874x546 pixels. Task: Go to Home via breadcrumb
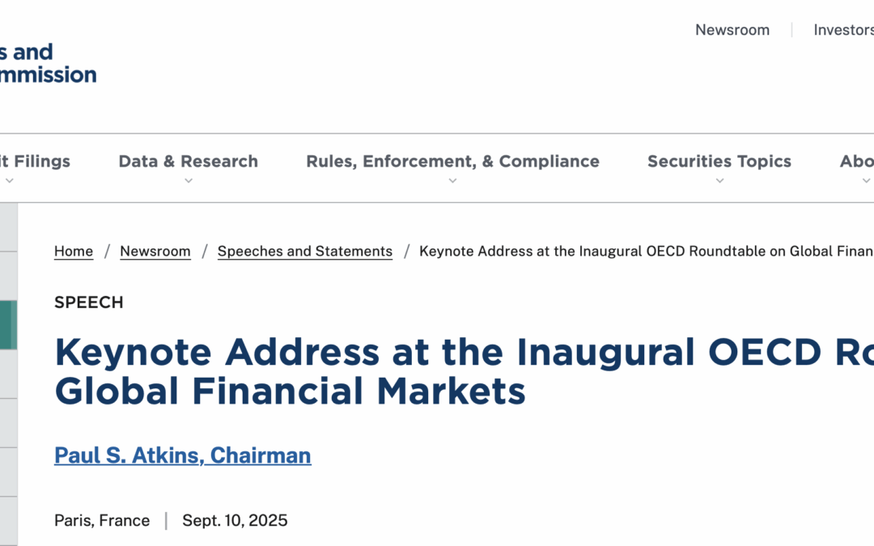(74, 252)
